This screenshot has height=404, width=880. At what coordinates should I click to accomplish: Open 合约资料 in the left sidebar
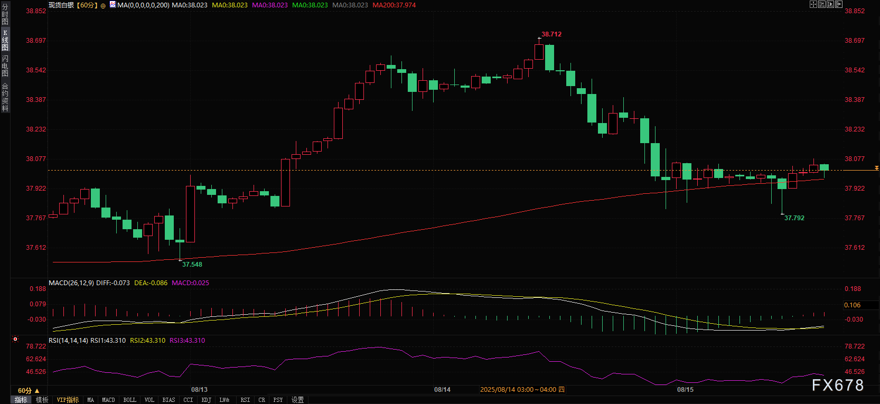coord(5,97)
